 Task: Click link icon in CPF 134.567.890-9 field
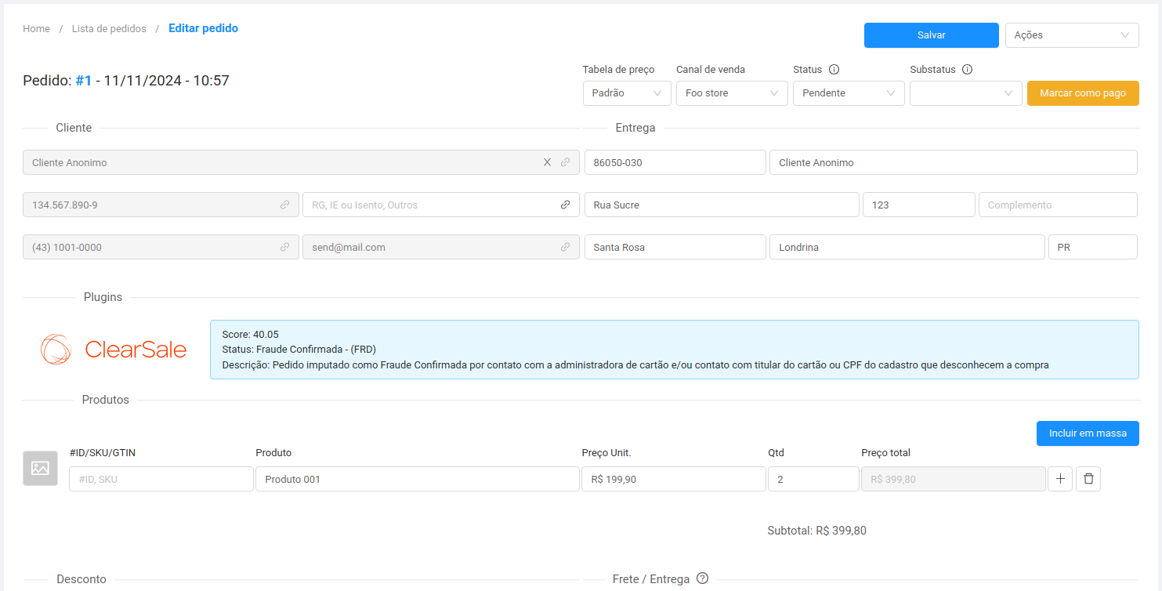point(284,205)
